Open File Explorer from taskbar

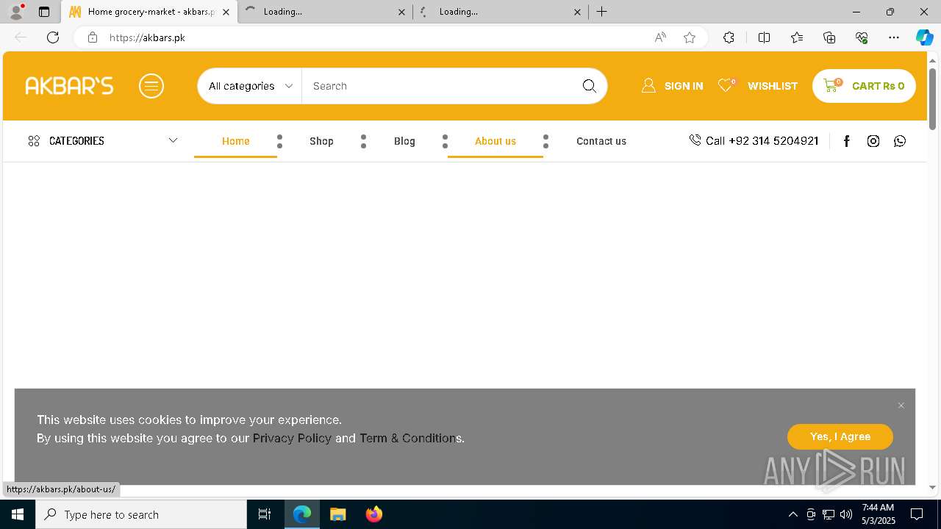[x=338, y=514]
